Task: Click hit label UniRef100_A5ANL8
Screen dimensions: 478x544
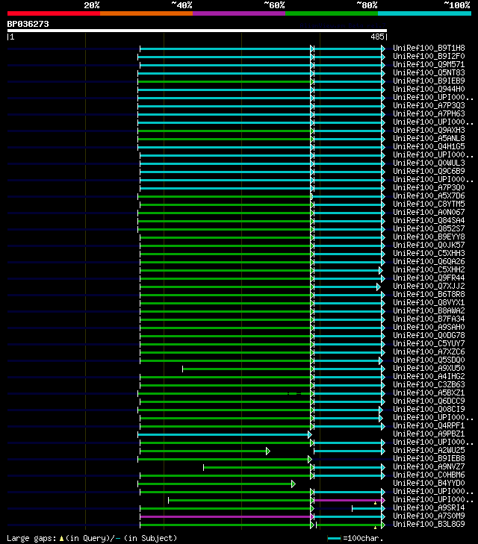Action: click(x=429, y=139)
